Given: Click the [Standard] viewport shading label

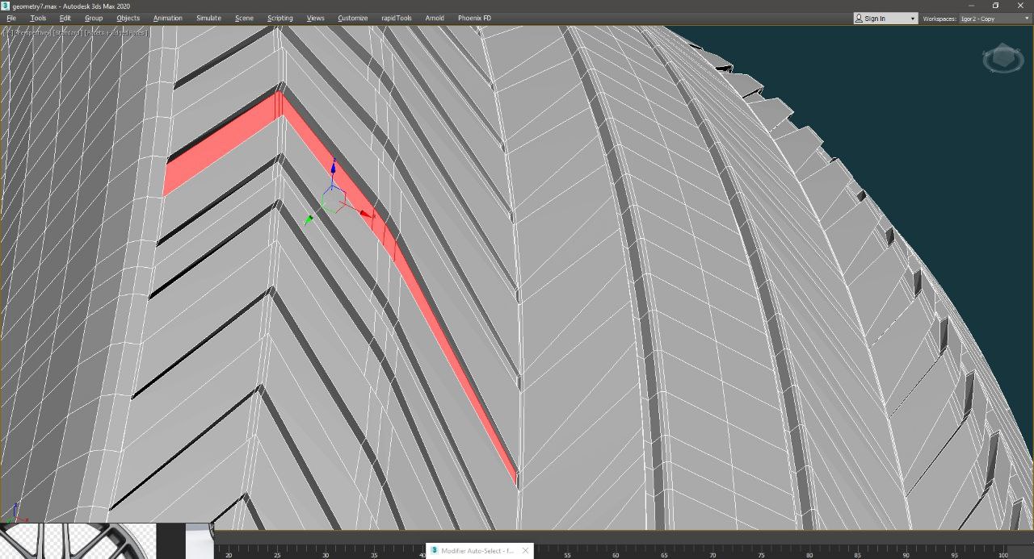Looking at the screenshot, I should [x=67, y=33].
